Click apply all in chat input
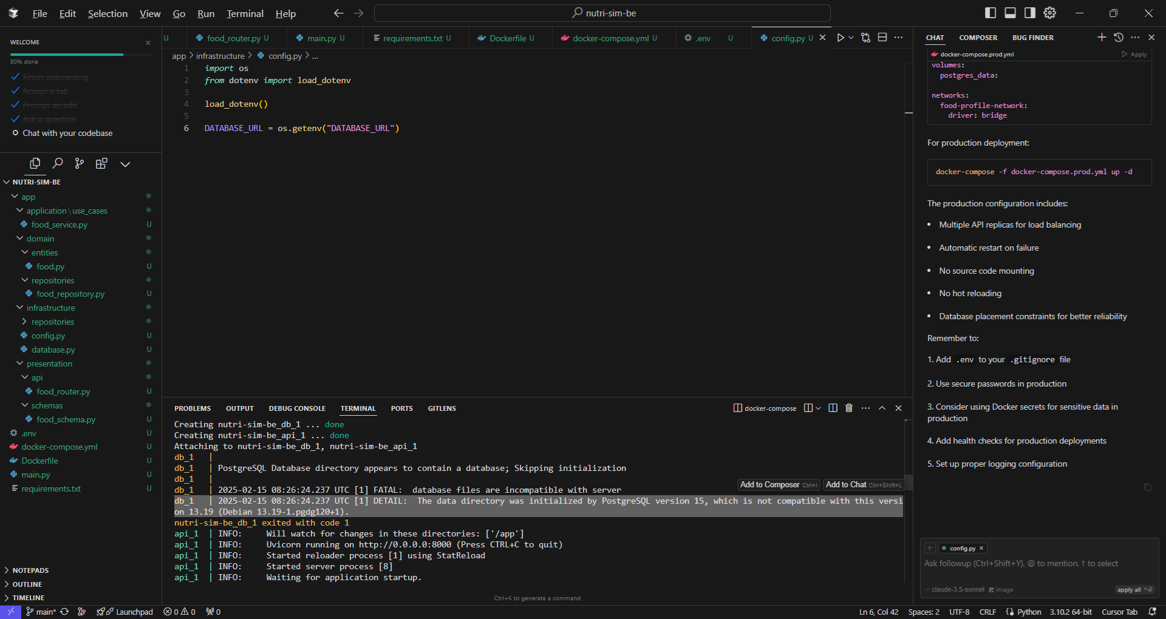 [1134, 589]
